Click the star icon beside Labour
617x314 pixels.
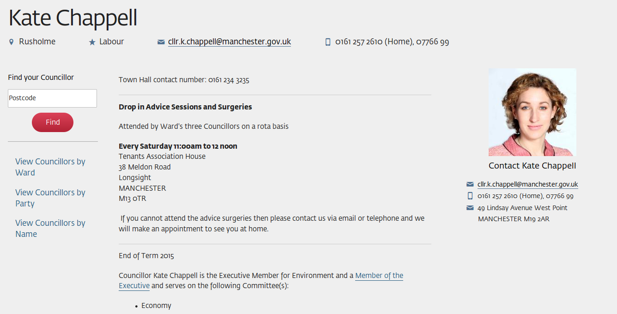click(92, 42)
